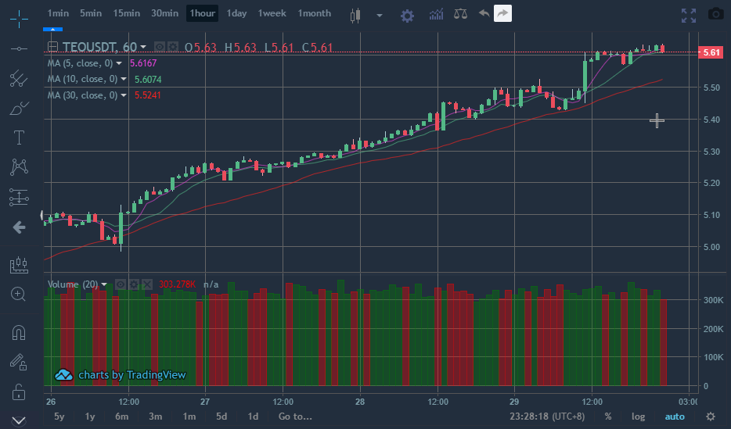This screenshot has width=731, height=429.
Task: Expand Volume (20) indicator dropdown
Action: 104,284
